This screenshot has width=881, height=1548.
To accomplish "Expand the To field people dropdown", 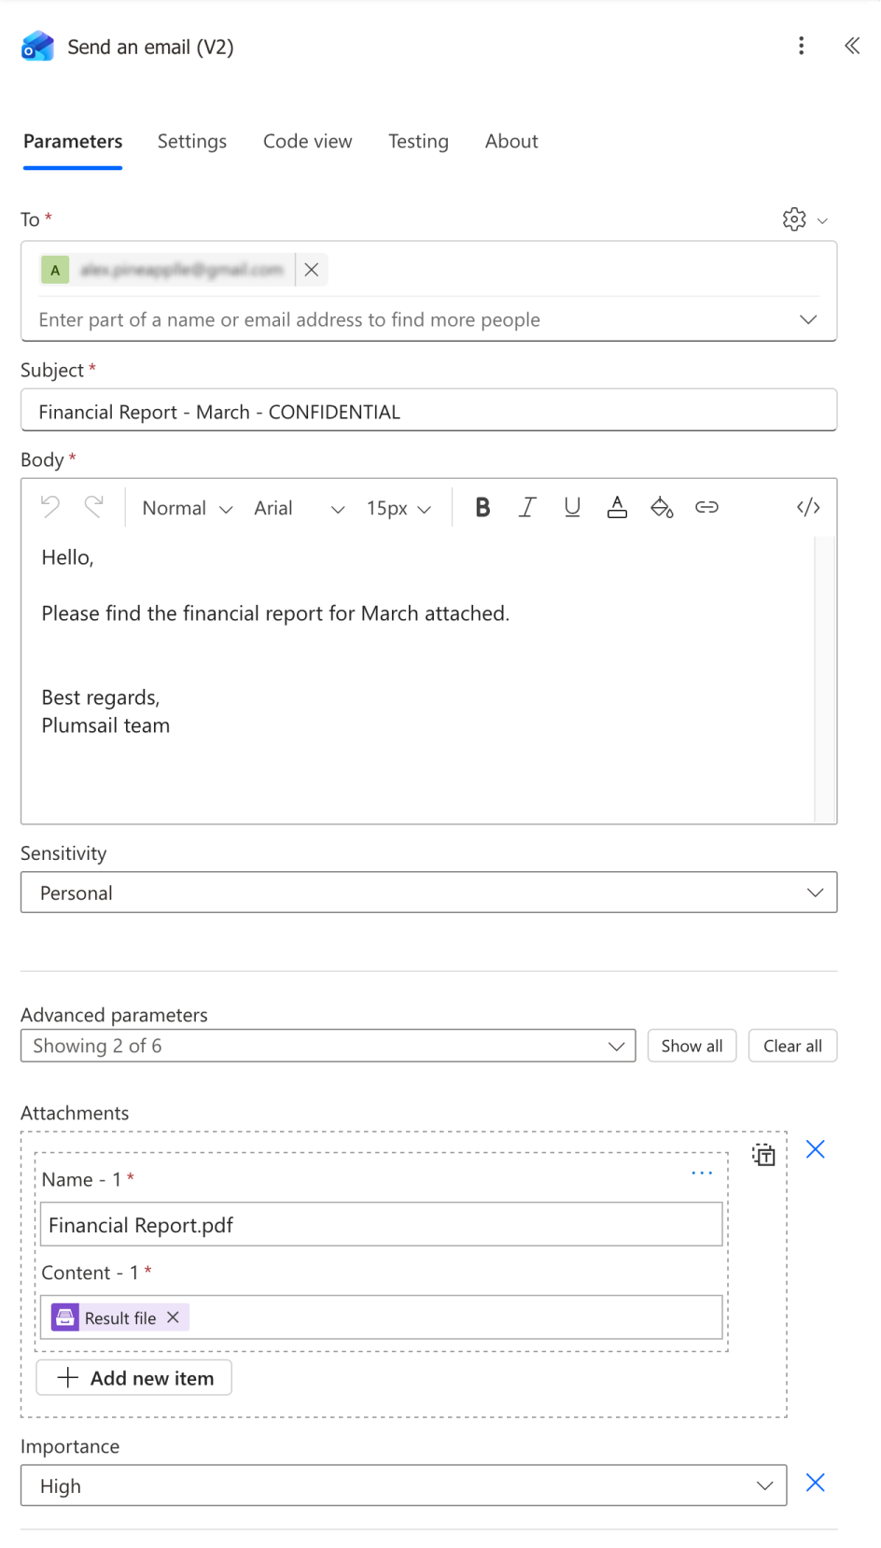I will tap(808, 319).
